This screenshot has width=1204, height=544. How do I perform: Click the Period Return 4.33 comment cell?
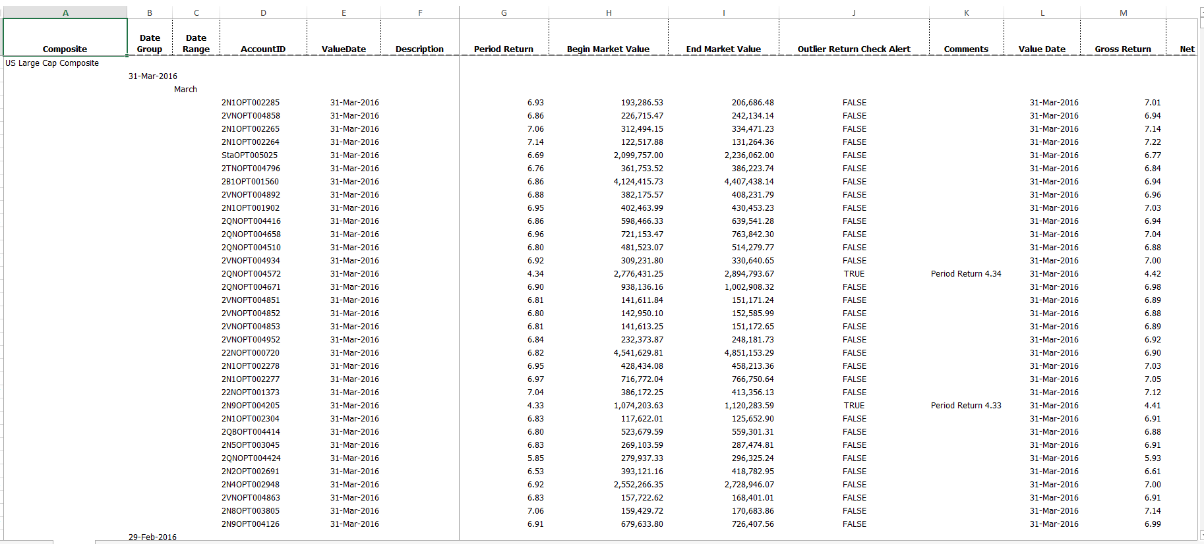tap(965, 406)
